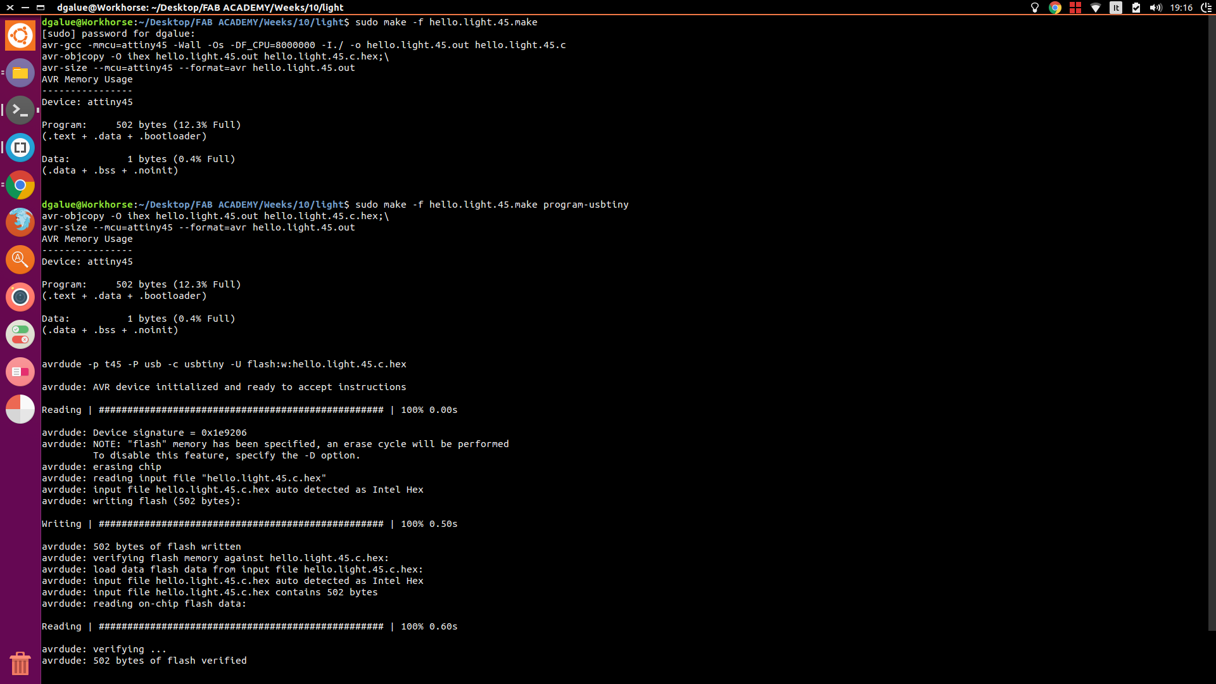Open the orange magnifier software icon
This screenshot has width=1216, height=684.
click(20, 260)
